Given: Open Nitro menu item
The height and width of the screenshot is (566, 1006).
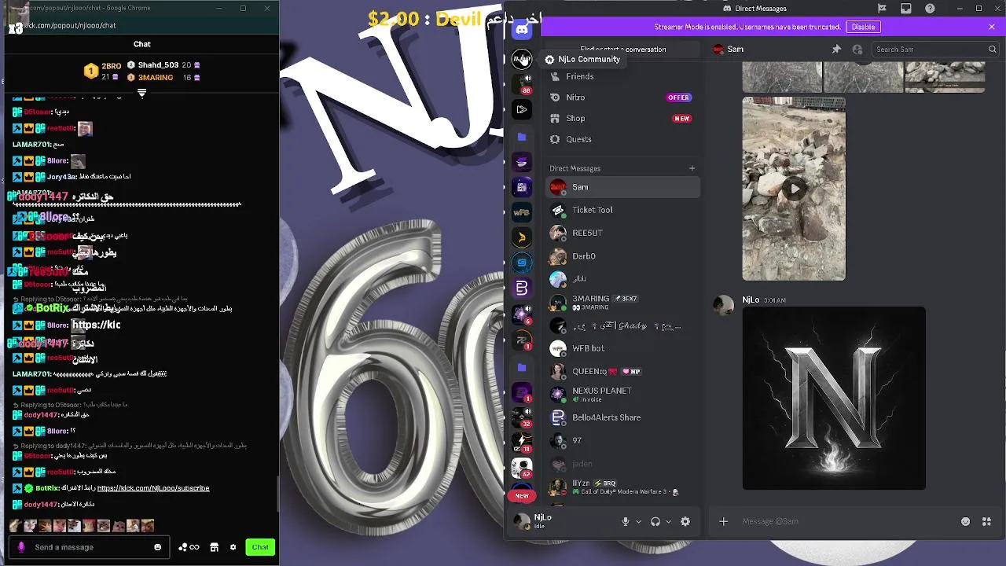Looking at the screenshot, I should point(622,97).
